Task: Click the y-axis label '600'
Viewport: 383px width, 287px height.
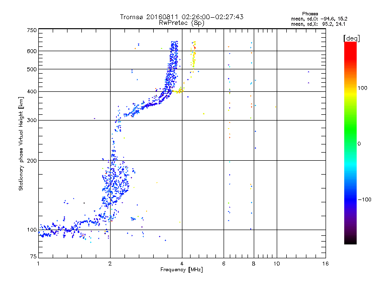Action: (x=32, y=51)
